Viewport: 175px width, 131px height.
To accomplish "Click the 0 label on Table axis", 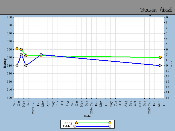I will pyautogui.click(x=167, y=17).
